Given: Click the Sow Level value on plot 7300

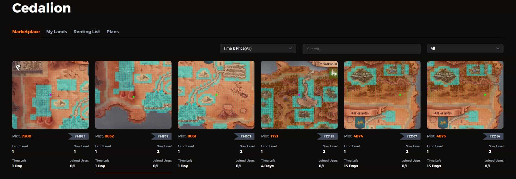Looking at the screenshot, I should point(75,152).
